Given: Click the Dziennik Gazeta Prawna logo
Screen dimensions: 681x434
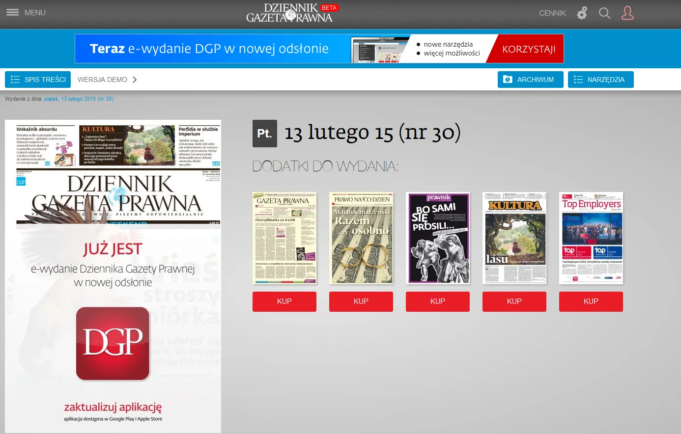Looking at the screenshot, I should pyautogui.click(x=289, y=13).
